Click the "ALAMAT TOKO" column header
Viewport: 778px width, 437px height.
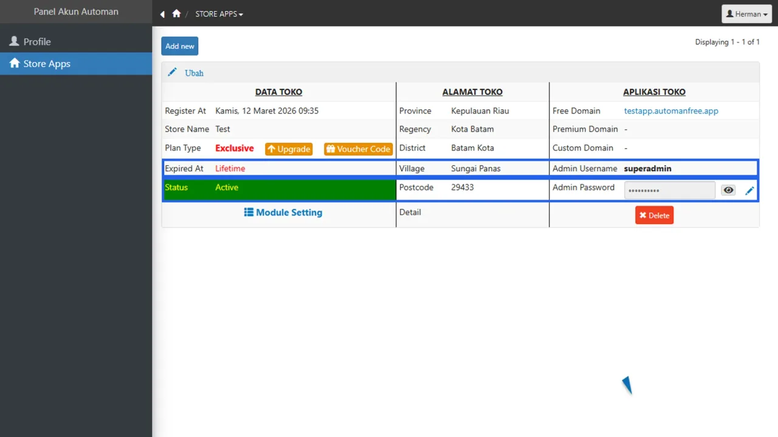[472, 92]
